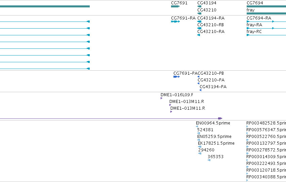286x182 pixels.
Task: Select the CG7691-PA protein glyph
Action: coord(176,77)
